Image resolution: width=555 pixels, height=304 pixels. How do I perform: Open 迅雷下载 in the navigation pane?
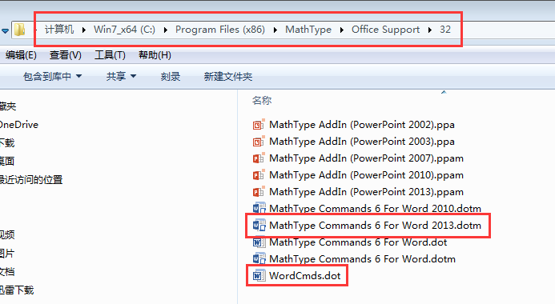click(x=17, y=290)
